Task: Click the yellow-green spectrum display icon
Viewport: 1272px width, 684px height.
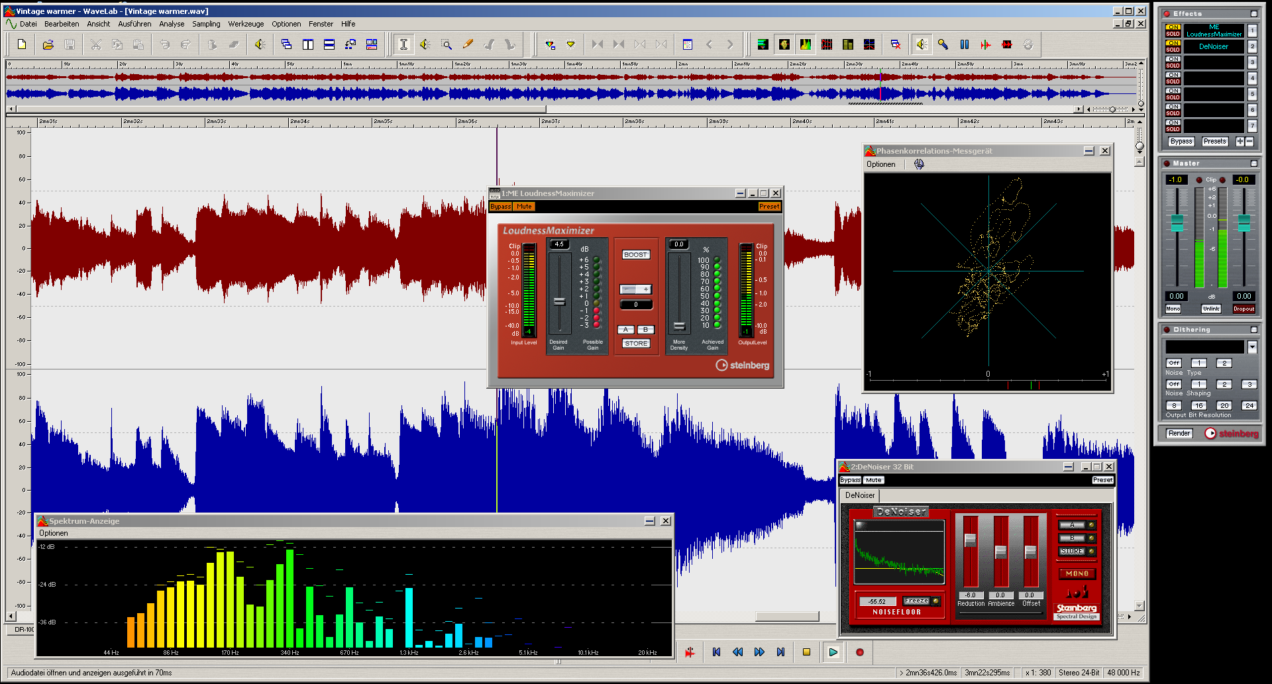Action: [805, 44]
